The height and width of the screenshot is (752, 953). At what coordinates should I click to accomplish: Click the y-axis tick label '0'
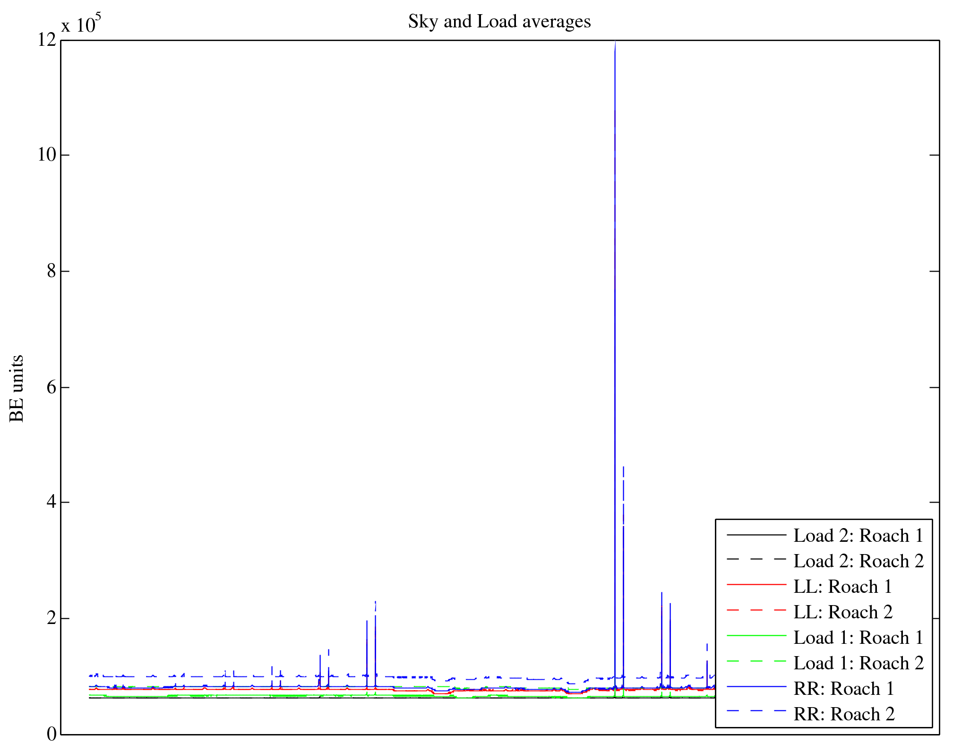[51, 735]
